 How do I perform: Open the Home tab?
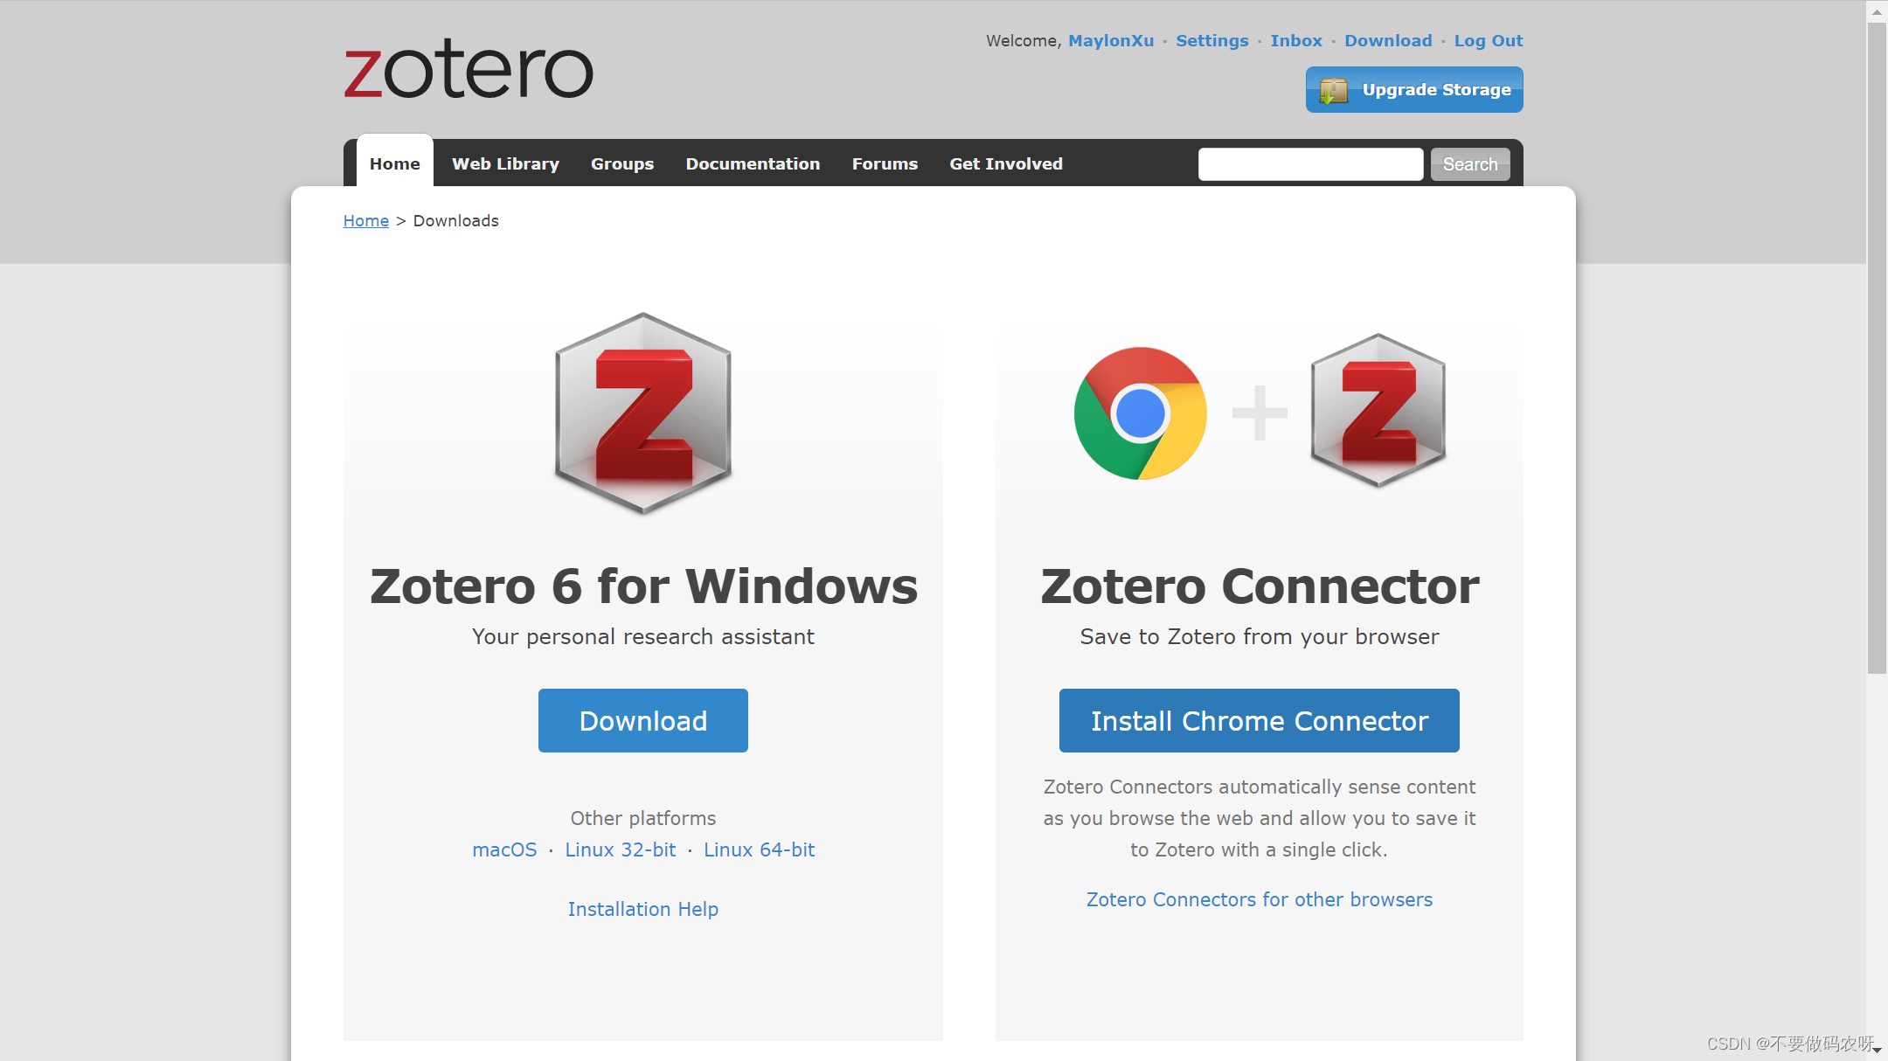click(x=394, y=163)
